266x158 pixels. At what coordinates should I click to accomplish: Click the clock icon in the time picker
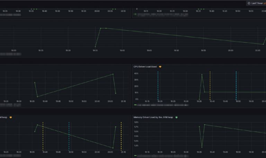click(x=249, y=3)
